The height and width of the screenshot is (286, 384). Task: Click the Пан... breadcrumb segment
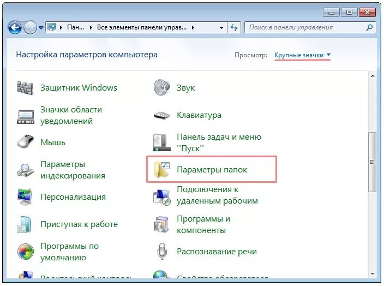tap(75, 27)
